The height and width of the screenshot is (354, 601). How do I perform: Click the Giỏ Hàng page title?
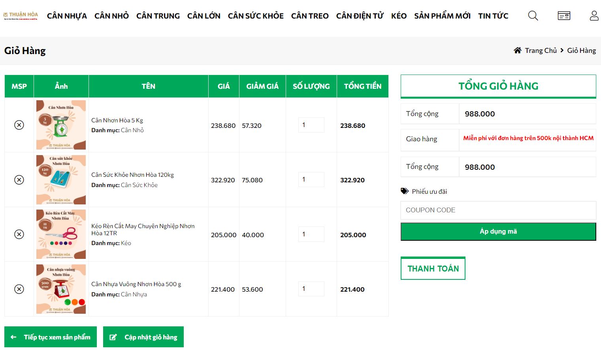25,51
